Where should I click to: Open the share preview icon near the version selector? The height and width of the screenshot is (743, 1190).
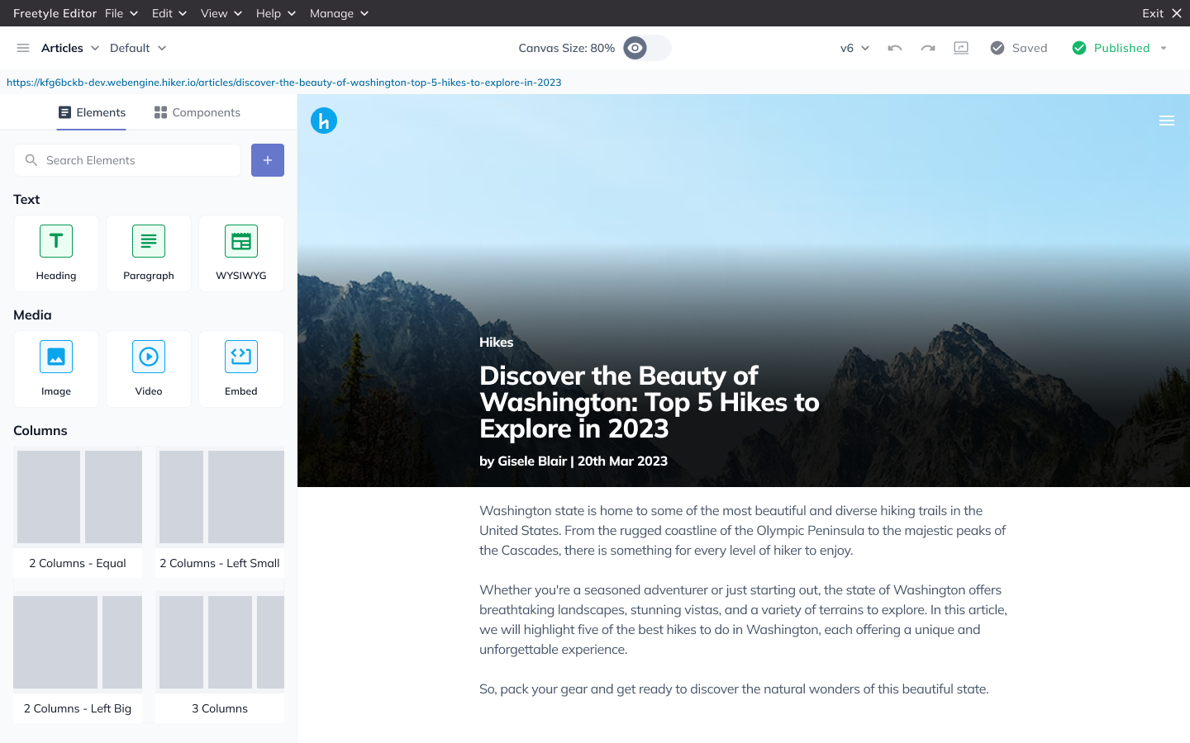[x=961, y=48]
